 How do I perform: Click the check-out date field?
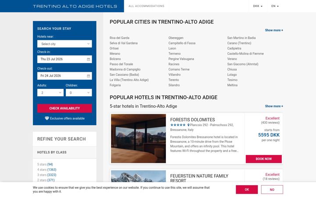pos(65,76)
